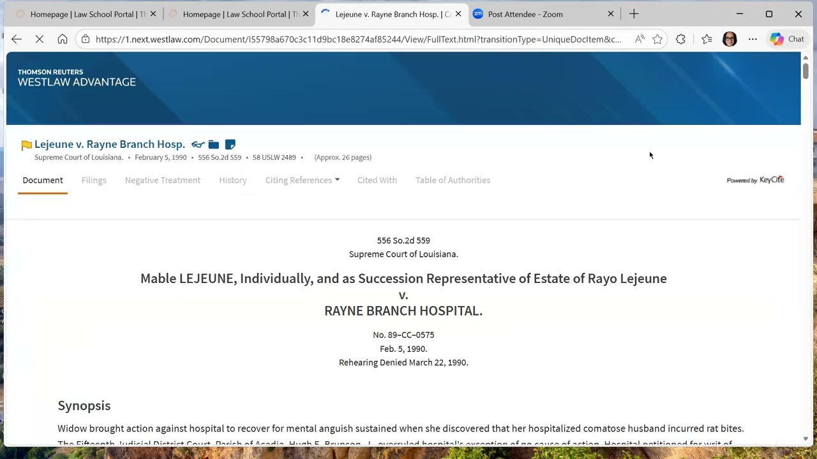Image resolution: width=817 pixels, height=459 pixels.
Task: Switch to first Law School Portal tab
Action: coord(86,14)
